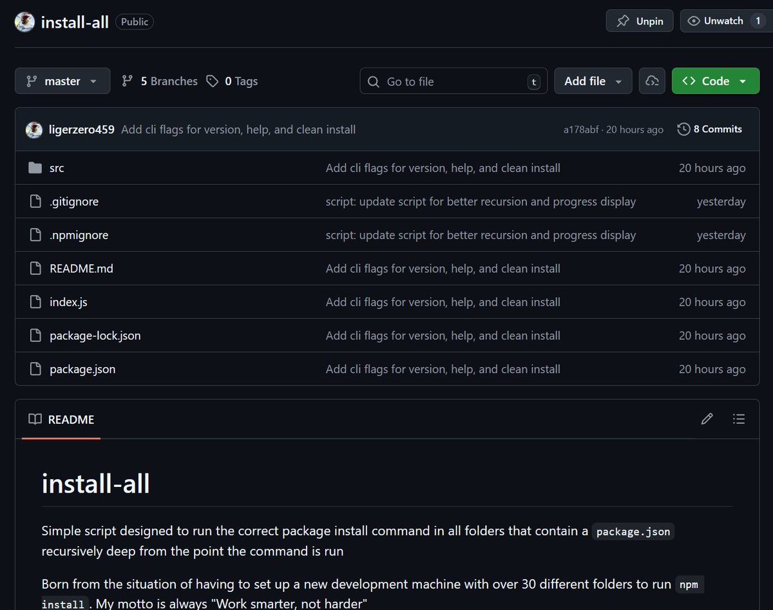Image resolution: width=773 pixels, height=610 pixels.
Task: Open commit hash a178abf
Action: click(x=582, y=129)
